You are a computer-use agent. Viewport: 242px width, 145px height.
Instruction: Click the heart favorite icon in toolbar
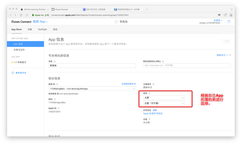pyautogui.click(x=219, y=15)
